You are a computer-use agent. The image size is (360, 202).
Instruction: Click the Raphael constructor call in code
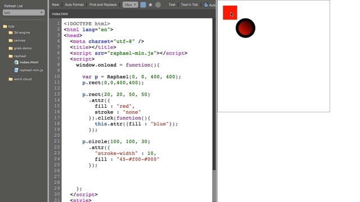coord(118,77)
